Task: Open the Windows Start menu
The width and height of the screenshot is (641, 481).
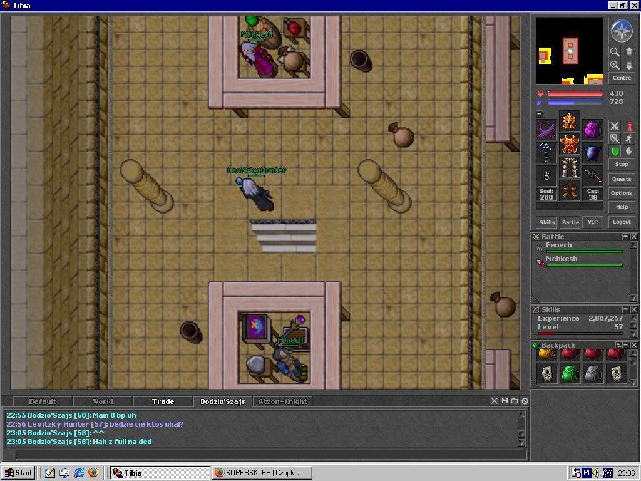Action: tap(18, 473)
